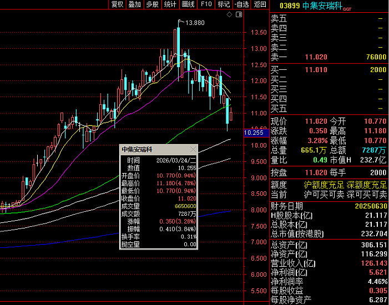Click the 深额度充足 status text
This screenshot has width=389, height=305.
[x=367, y=185]
